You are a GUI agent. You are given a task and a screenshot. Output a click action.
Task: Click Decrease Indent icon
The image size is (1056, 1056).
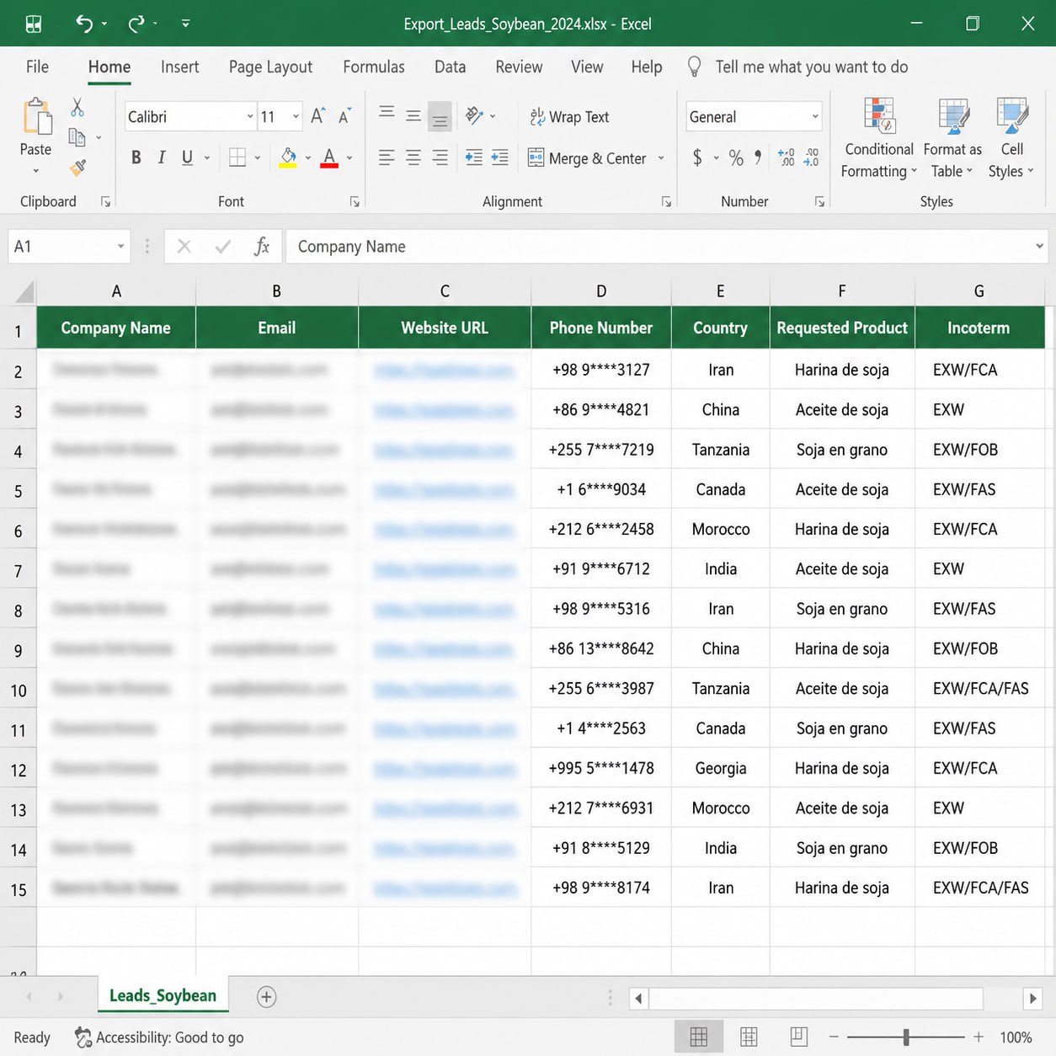pos(474,157)
